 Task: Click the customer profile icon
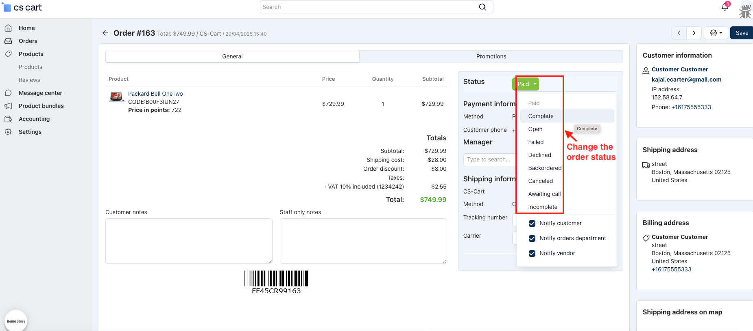646,71
